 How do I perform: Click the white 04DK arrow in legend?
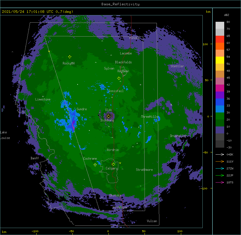coord(220,154)
